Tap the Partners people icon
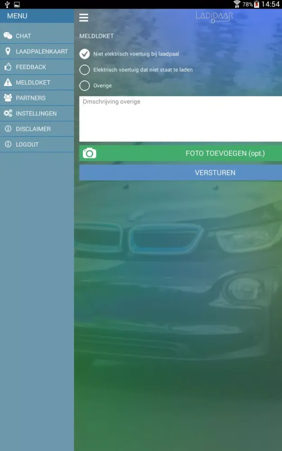The image size is (282, 451). (x=8, y=98)
